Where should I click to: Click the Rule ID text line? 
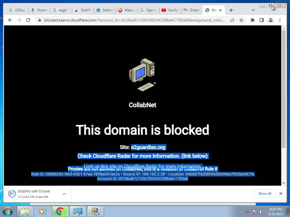(143, 174)
